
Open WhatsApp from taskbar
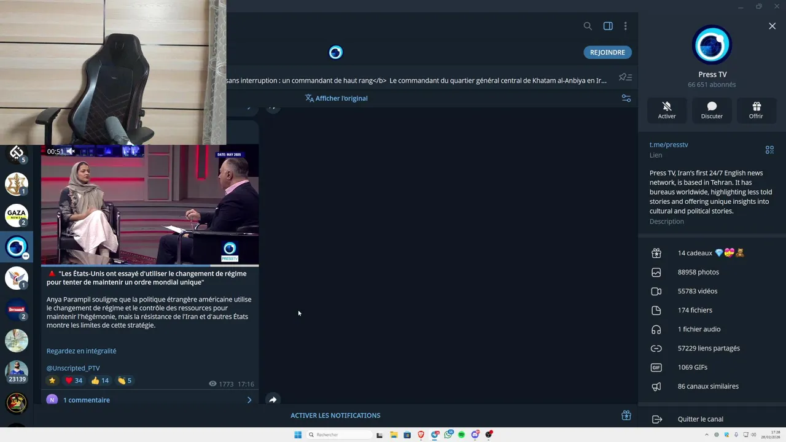pos(448,435)
